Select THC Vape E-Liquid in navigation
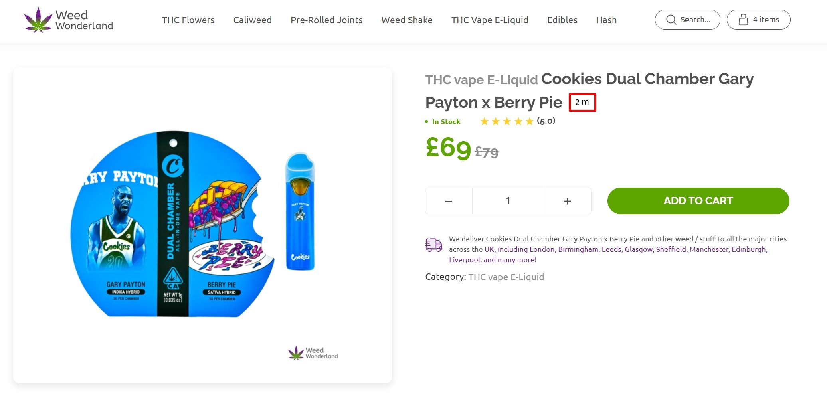This screenshot has width=827, height=415. [x=490, y=20]
